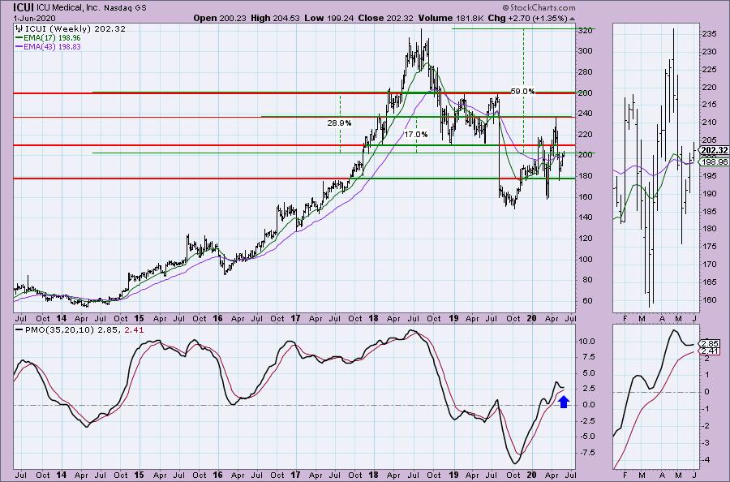This screenshot has height=482, width=730.
Task: Click the 225 label on zoom panel axis
Action: (x=709, y=70)
